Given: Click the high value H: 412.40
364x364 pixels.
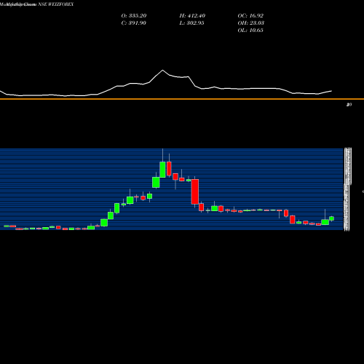Looking at the screenshot, I should (192, 16).
